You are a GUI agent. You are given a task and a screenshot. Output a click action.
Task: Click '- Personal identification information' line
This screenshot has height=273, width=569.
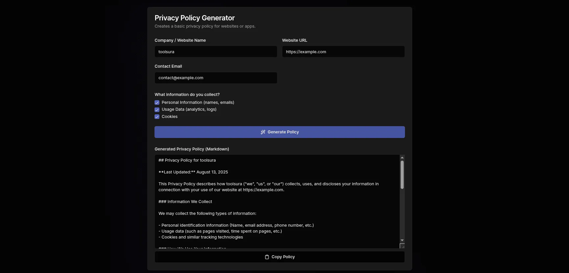(236, 225)
